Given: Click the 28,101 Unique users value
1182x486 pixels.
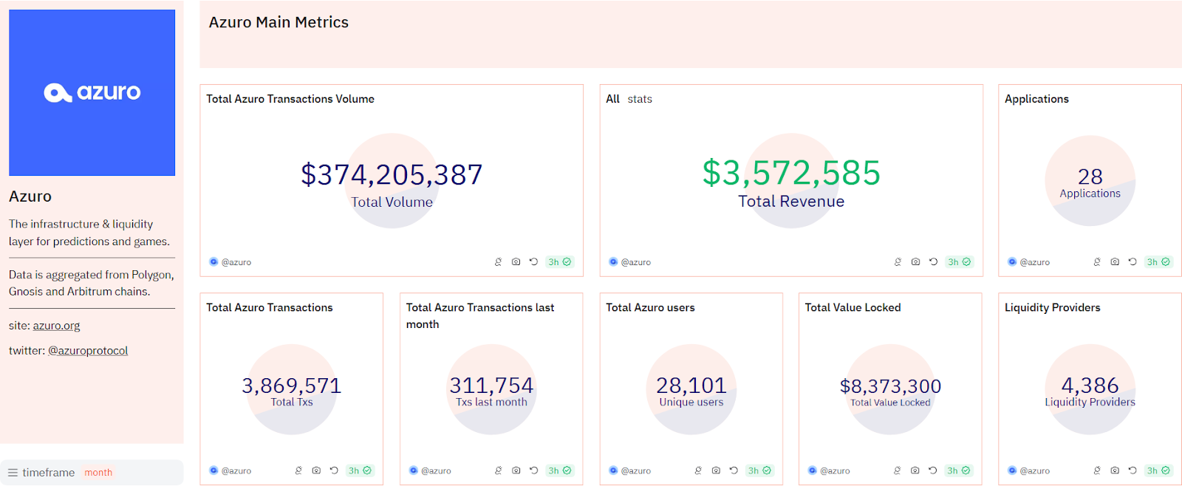Looking at the screenshot, I should pyautogui.click(x=691, y=386).
